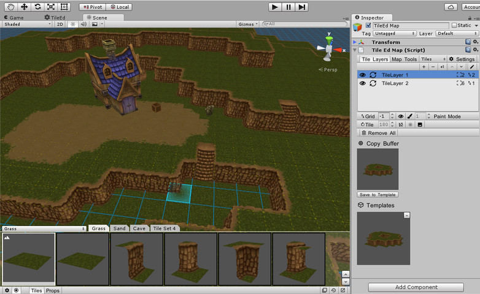This screenshot has height=294, width=480.
Task: Hide TileLayer 1 with its eye icon
Action: click(x=362, y=75)
